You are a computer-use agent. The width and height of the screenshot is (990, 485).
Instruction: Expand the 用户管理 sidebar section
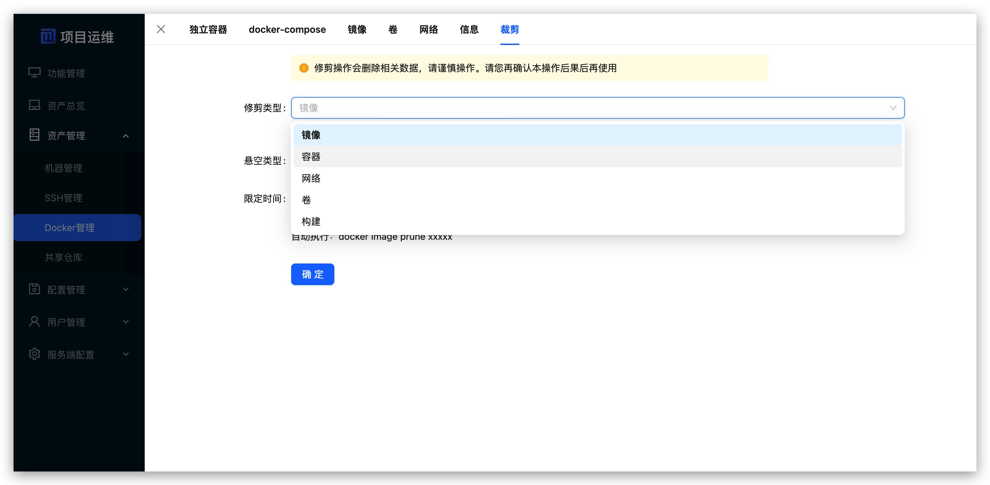(126, 322)
